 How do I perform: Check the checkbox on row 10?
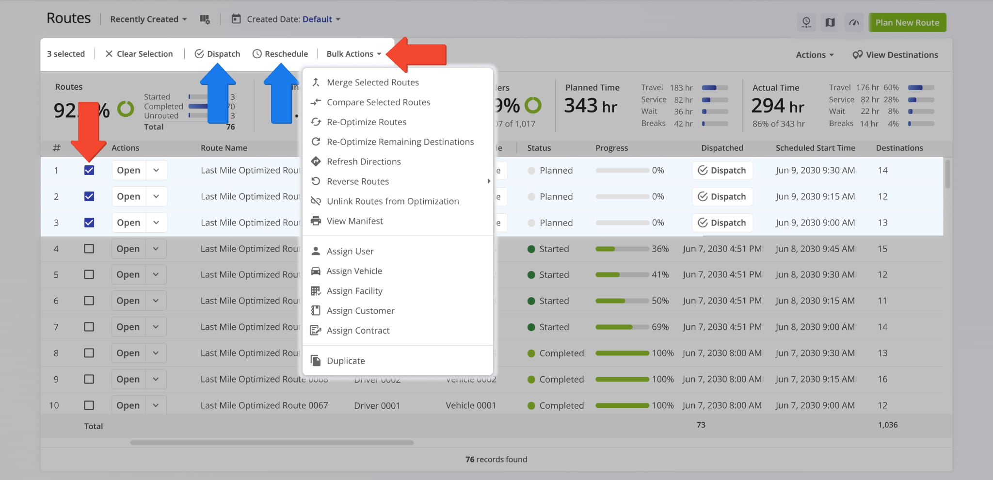(x=89, y=405)
